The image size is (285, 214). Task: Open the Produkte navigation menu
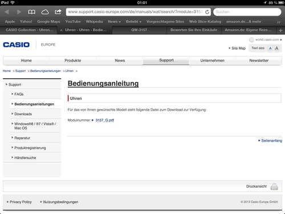(73, 60)
